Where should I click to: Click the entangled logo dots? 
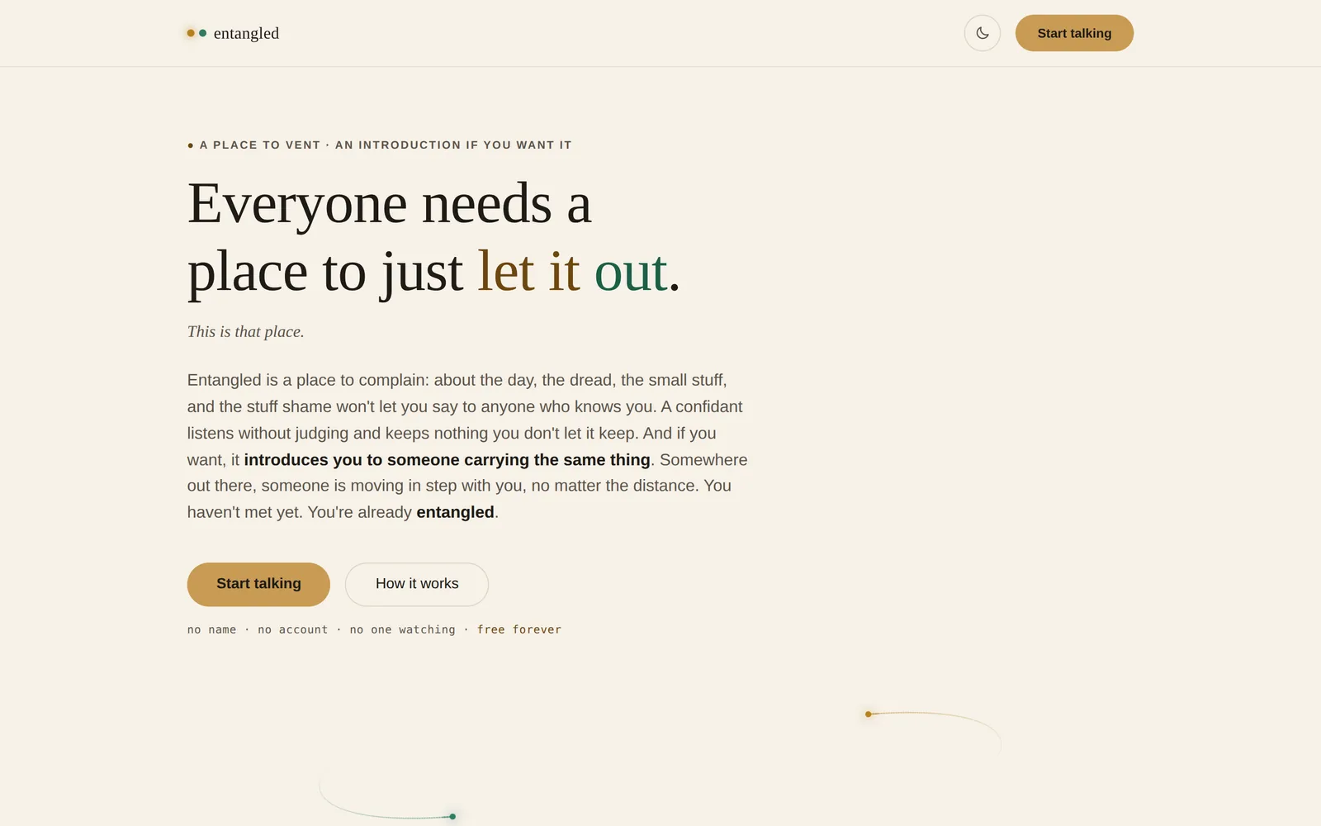(x=196, y=33)
